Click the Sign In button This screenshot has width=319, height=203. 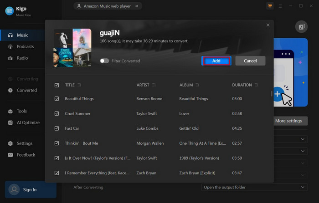tap(31, 190)
